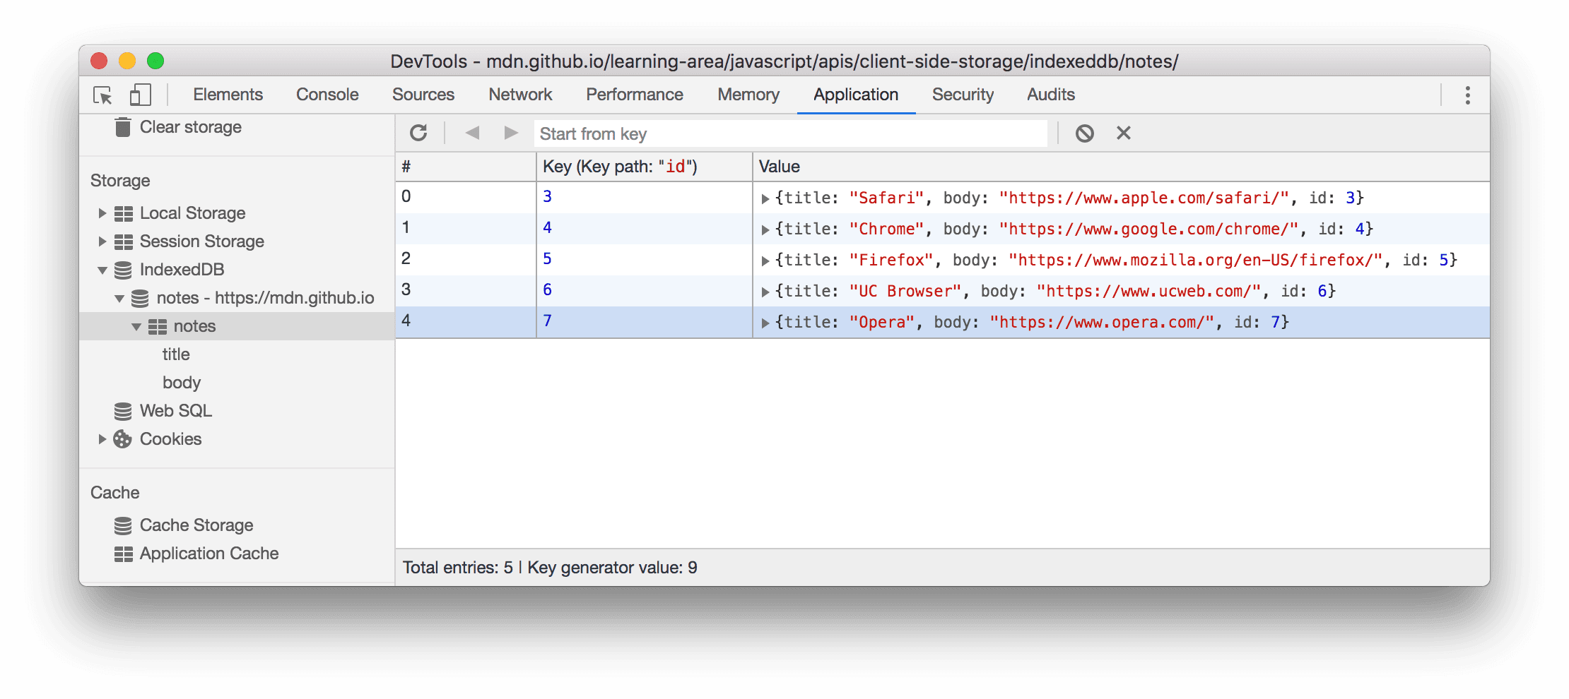Open the DevTools three-dot menu
1569x699 pixels.
1467,95
